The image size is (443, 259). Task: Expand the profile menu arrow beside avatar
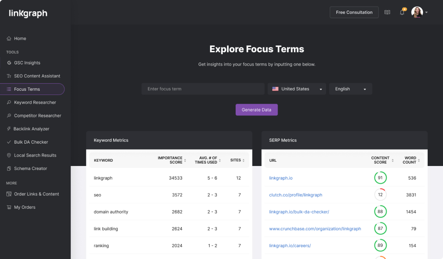click(427, 13)
